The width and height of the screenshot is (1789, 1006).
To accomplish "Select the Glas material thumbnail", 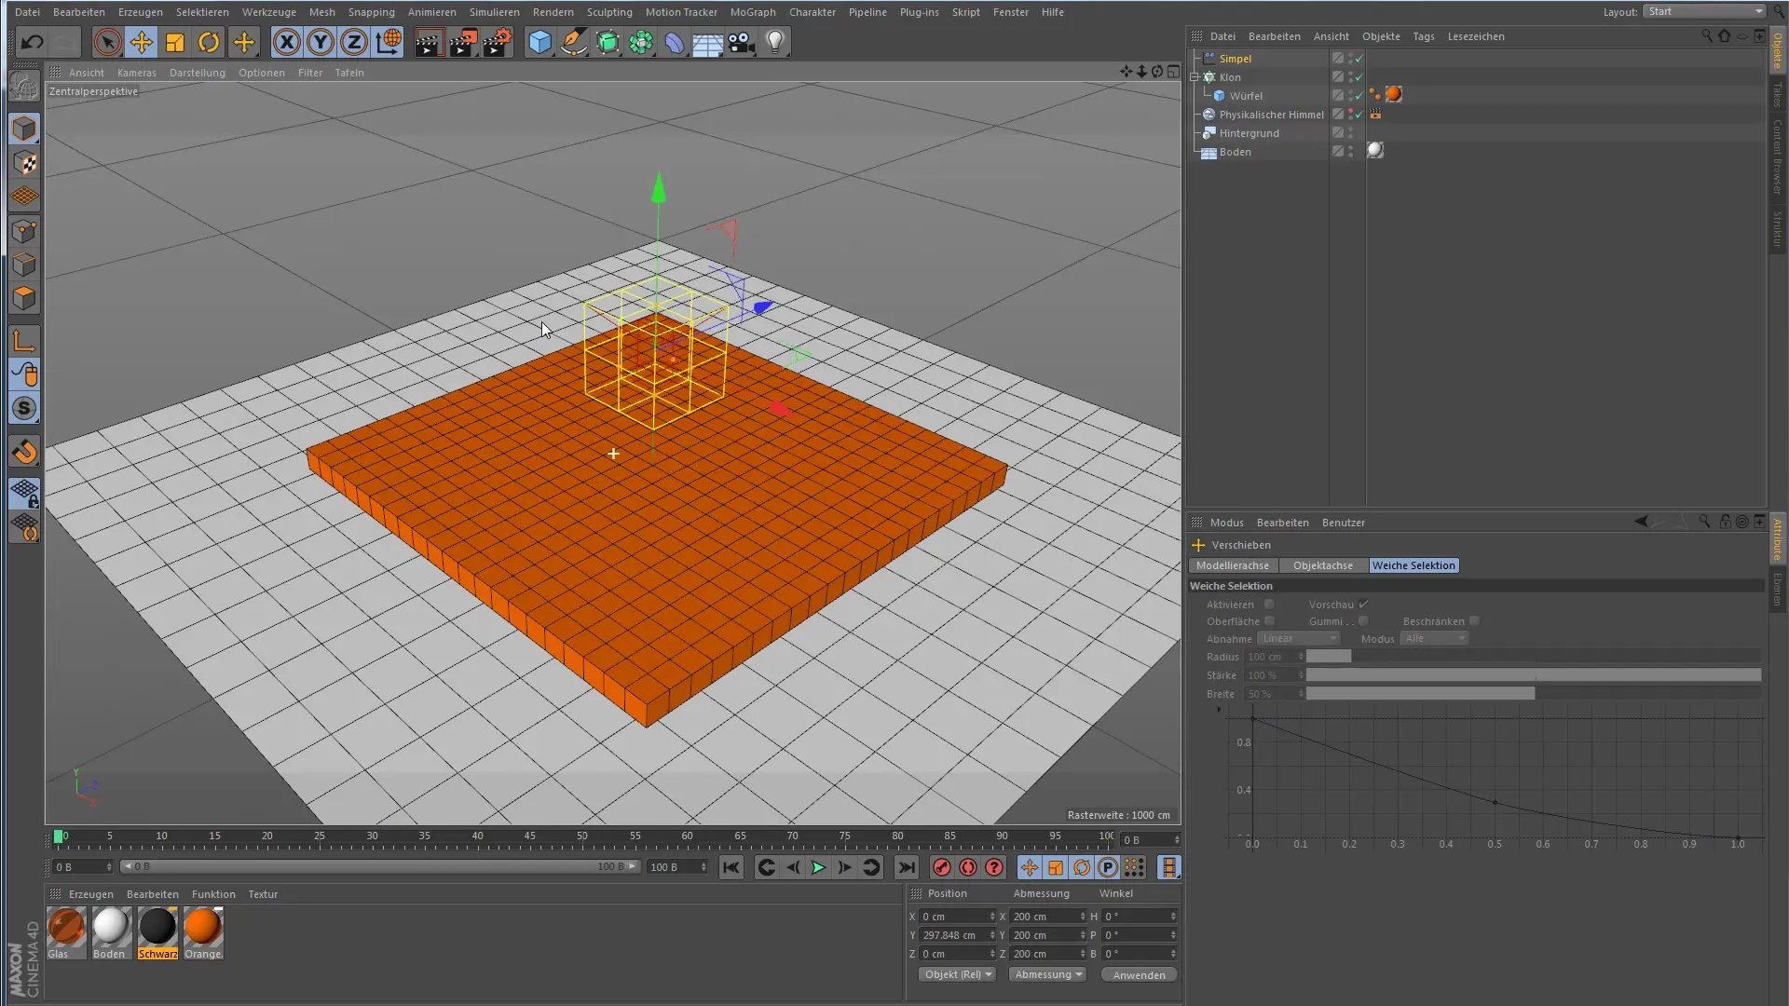I will point(66,932).
